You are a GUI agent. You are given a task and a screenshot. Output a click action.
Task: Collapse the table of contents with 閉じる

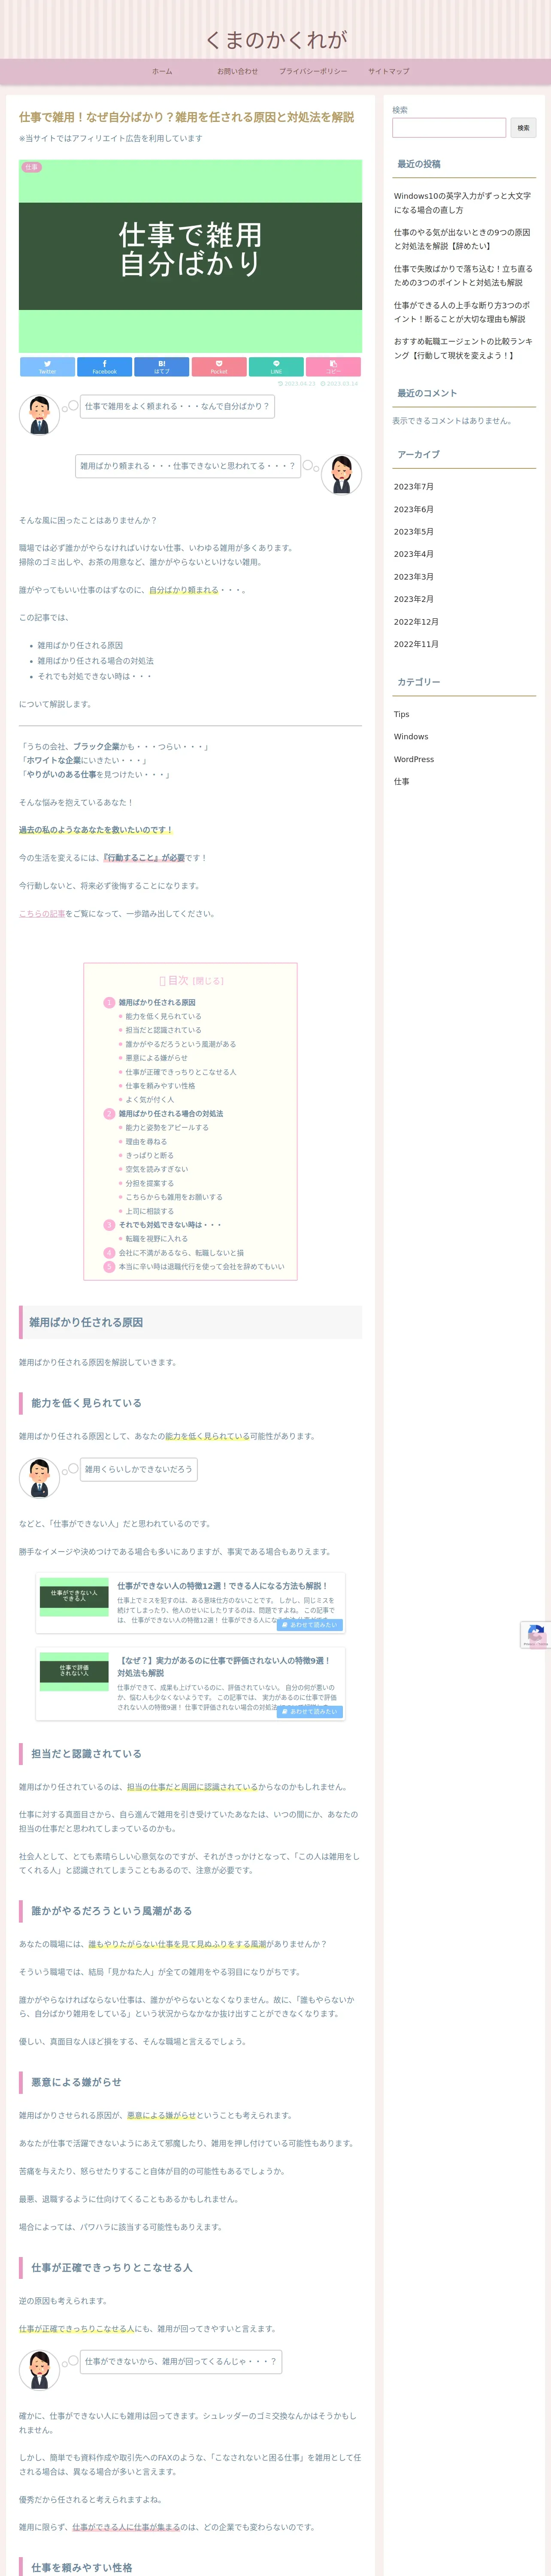click(x=208, y=981)
